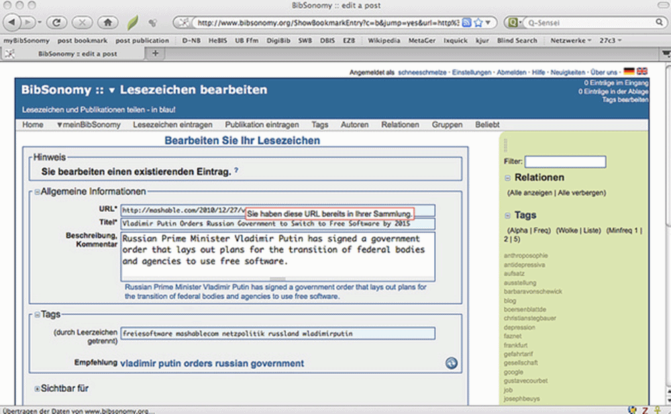
Task: Click the Abmelden logout link
Action: pyautogui.click(x=511, y=72)
